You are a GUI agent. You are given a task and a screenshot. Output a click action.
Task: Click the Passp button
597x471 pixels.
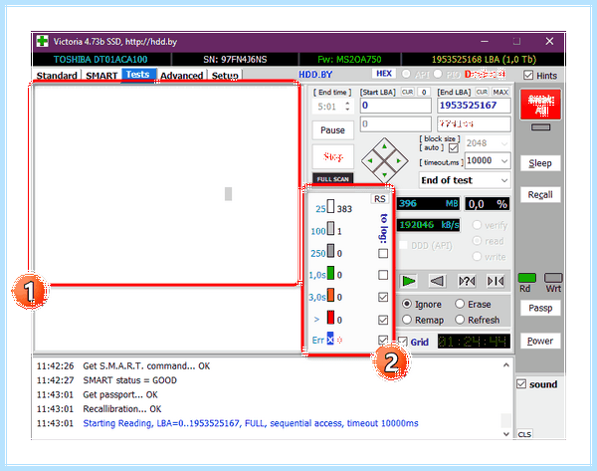pos(540,308)
